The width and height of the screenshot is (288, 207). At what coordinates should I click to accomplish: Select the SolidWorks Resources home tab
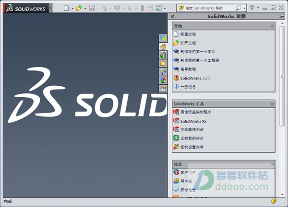click(163, 46)
